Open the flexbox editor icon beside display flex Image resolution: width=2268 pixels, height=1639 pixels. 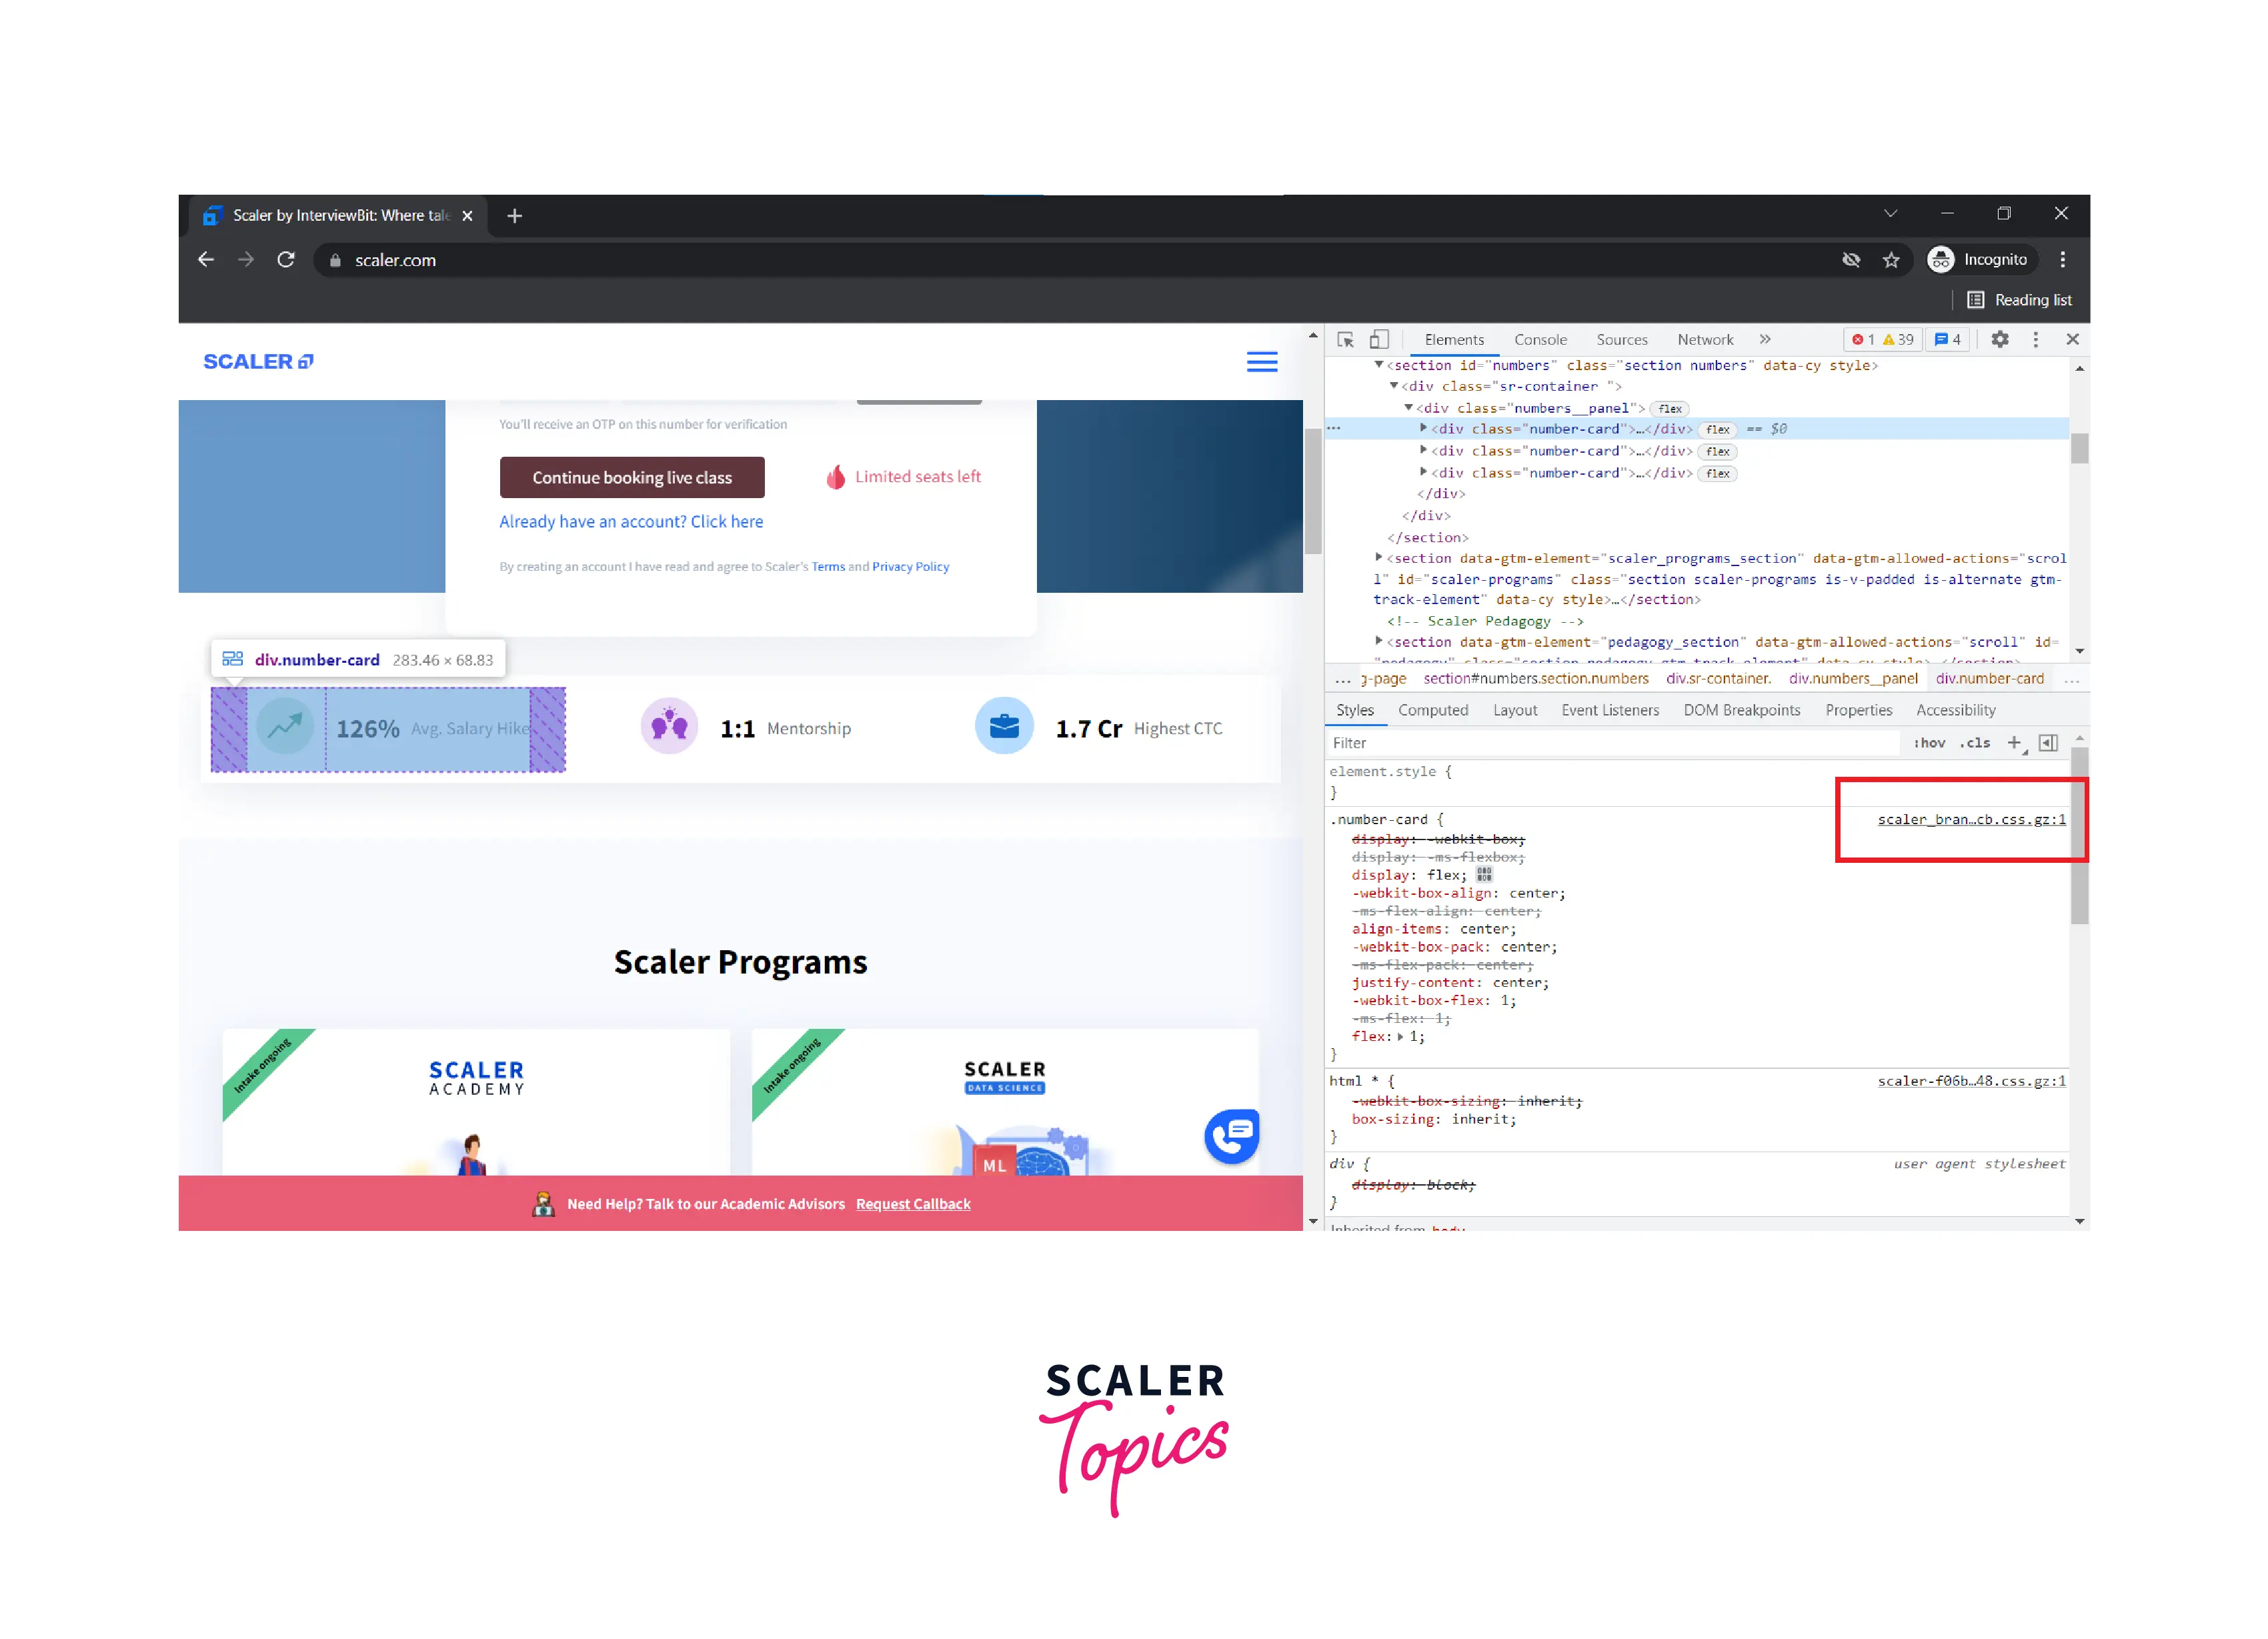1484,875
